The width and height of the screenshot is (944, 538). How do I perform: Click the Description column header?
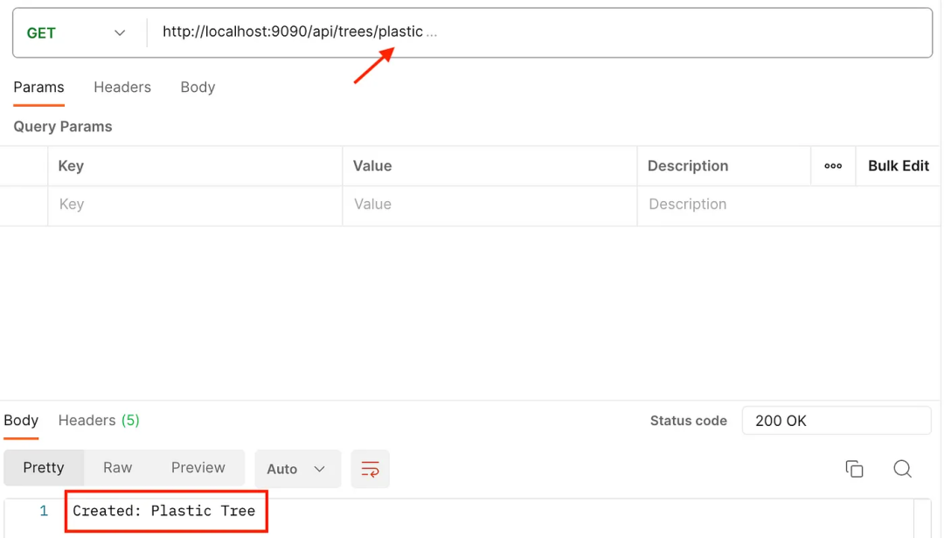click(x=688, y=166)
